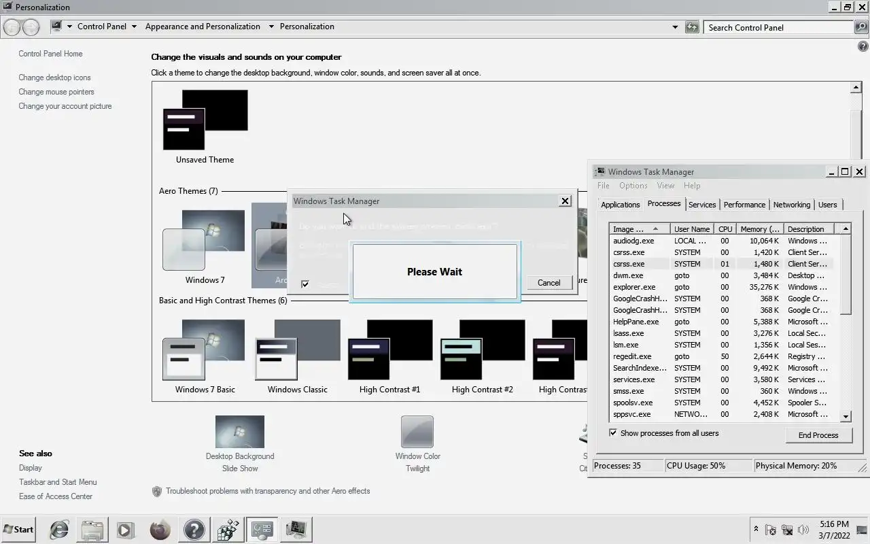Click Cancel in Task Manager dialog
This screenshot has height=544, width=870.
(549, 283)
